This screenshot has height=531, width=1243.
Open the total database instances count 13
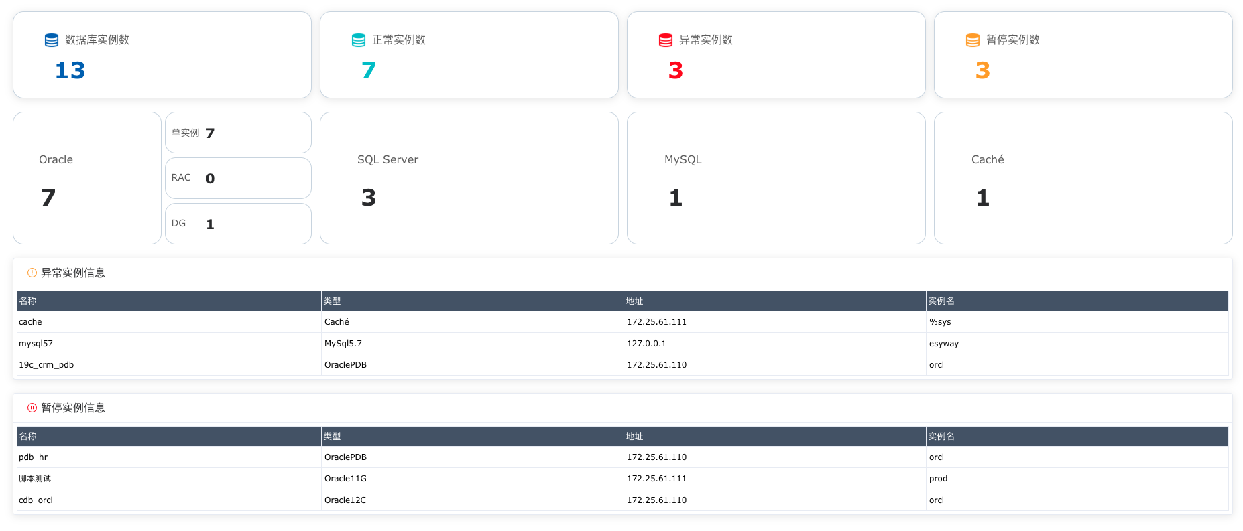70,70
